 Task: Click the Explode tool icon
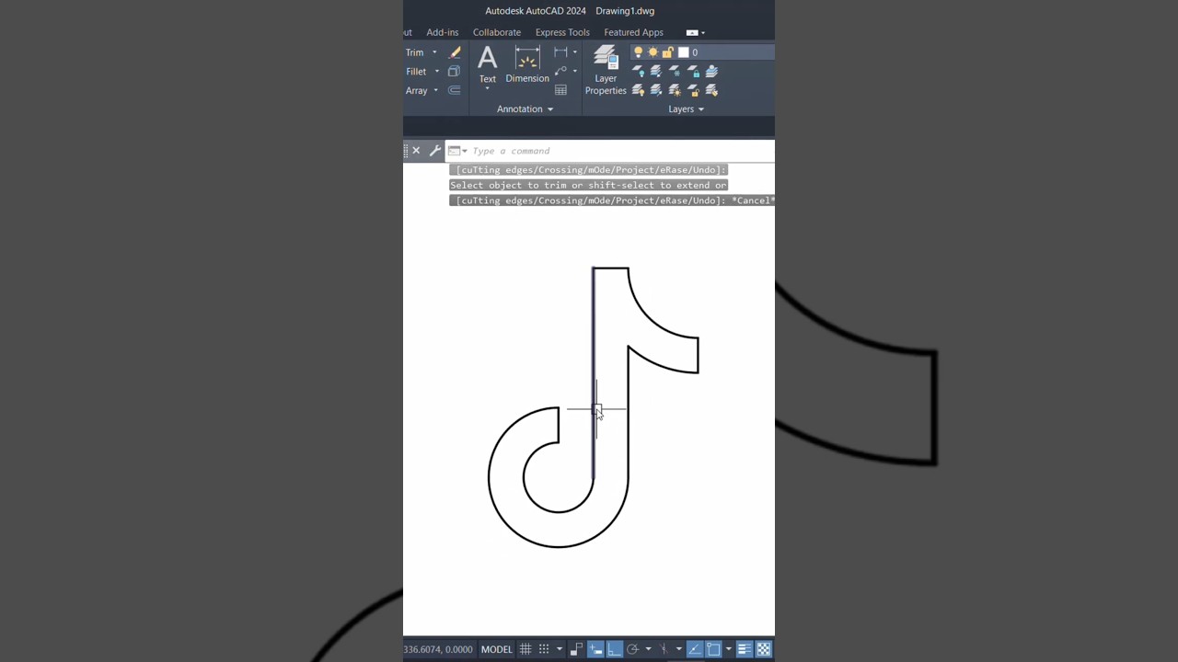(x=454, y=71)
